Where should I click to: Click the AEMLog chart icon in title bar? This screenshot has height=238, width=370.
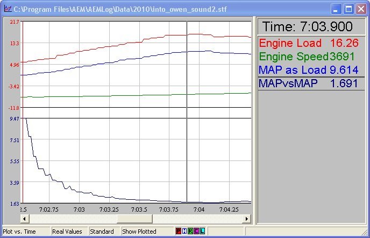coord(8,9)
